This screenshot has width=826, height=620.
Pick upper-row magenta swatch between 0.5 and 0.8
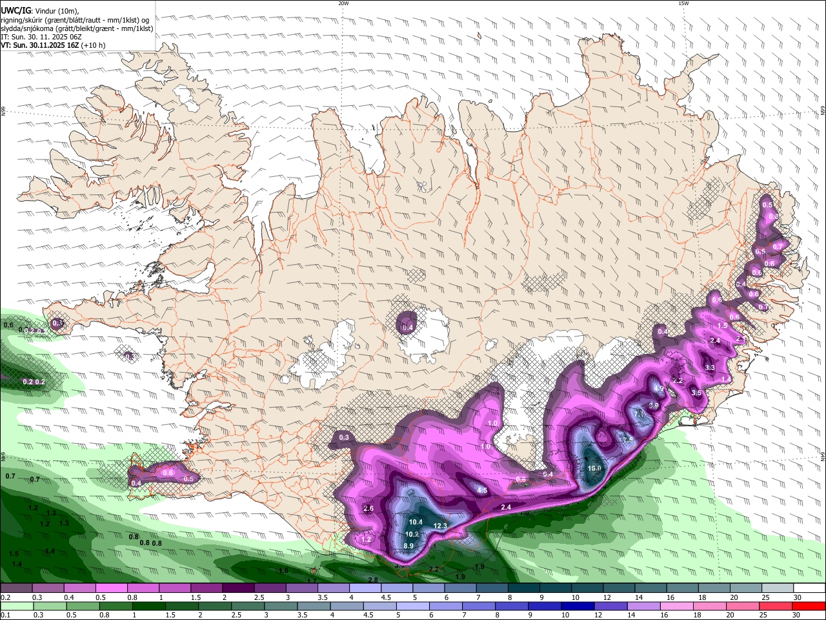pos(111,588)
